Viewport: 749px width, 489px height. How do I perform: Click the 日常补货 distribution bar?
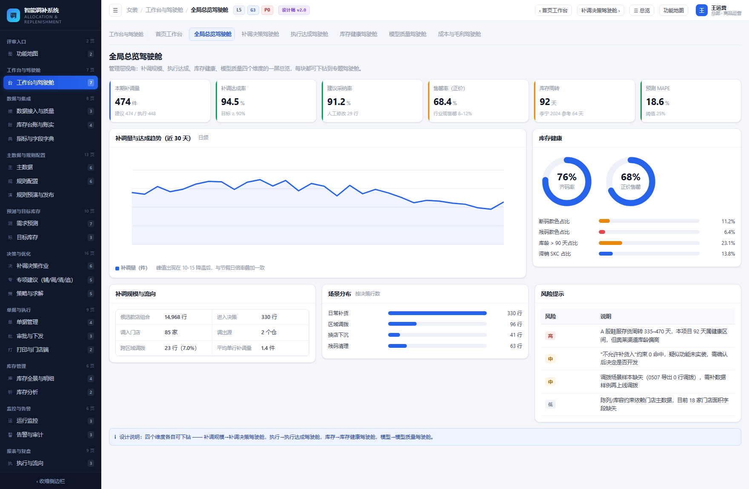tap(437, 313)
